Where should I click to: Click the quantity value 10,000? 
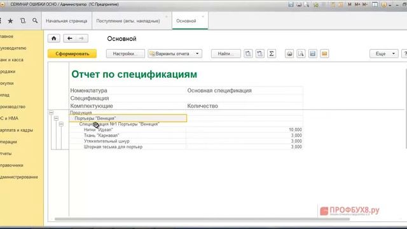(x=295, y=130)
